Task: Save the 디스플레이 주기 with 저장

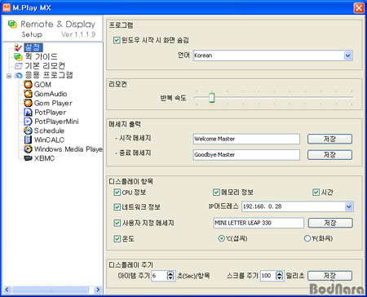Action: [x=329, y=276]
